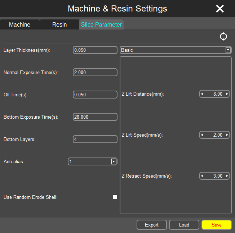Click the Z Lift Distance(mm) label

click(x=143, y=94)
